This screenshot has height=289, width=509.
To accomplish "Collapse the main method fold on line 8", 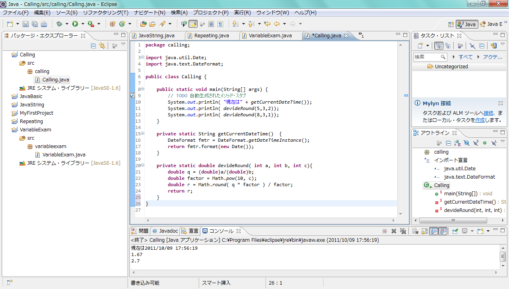I will tap(142, 89).
